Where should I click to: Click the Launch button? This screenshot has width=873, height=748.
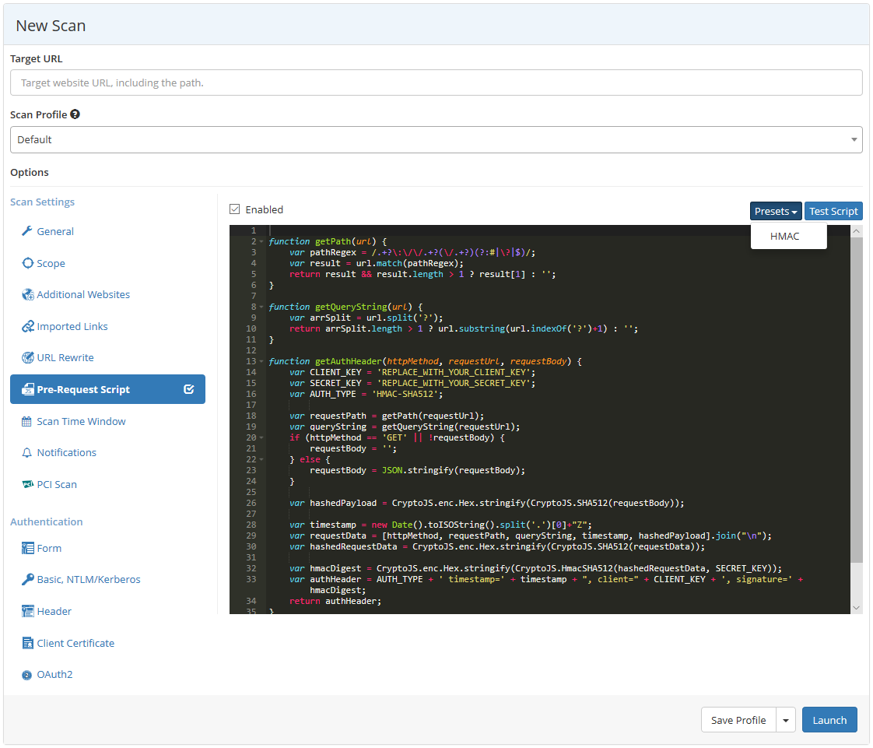pyautogui.click(x=829, y=720)
